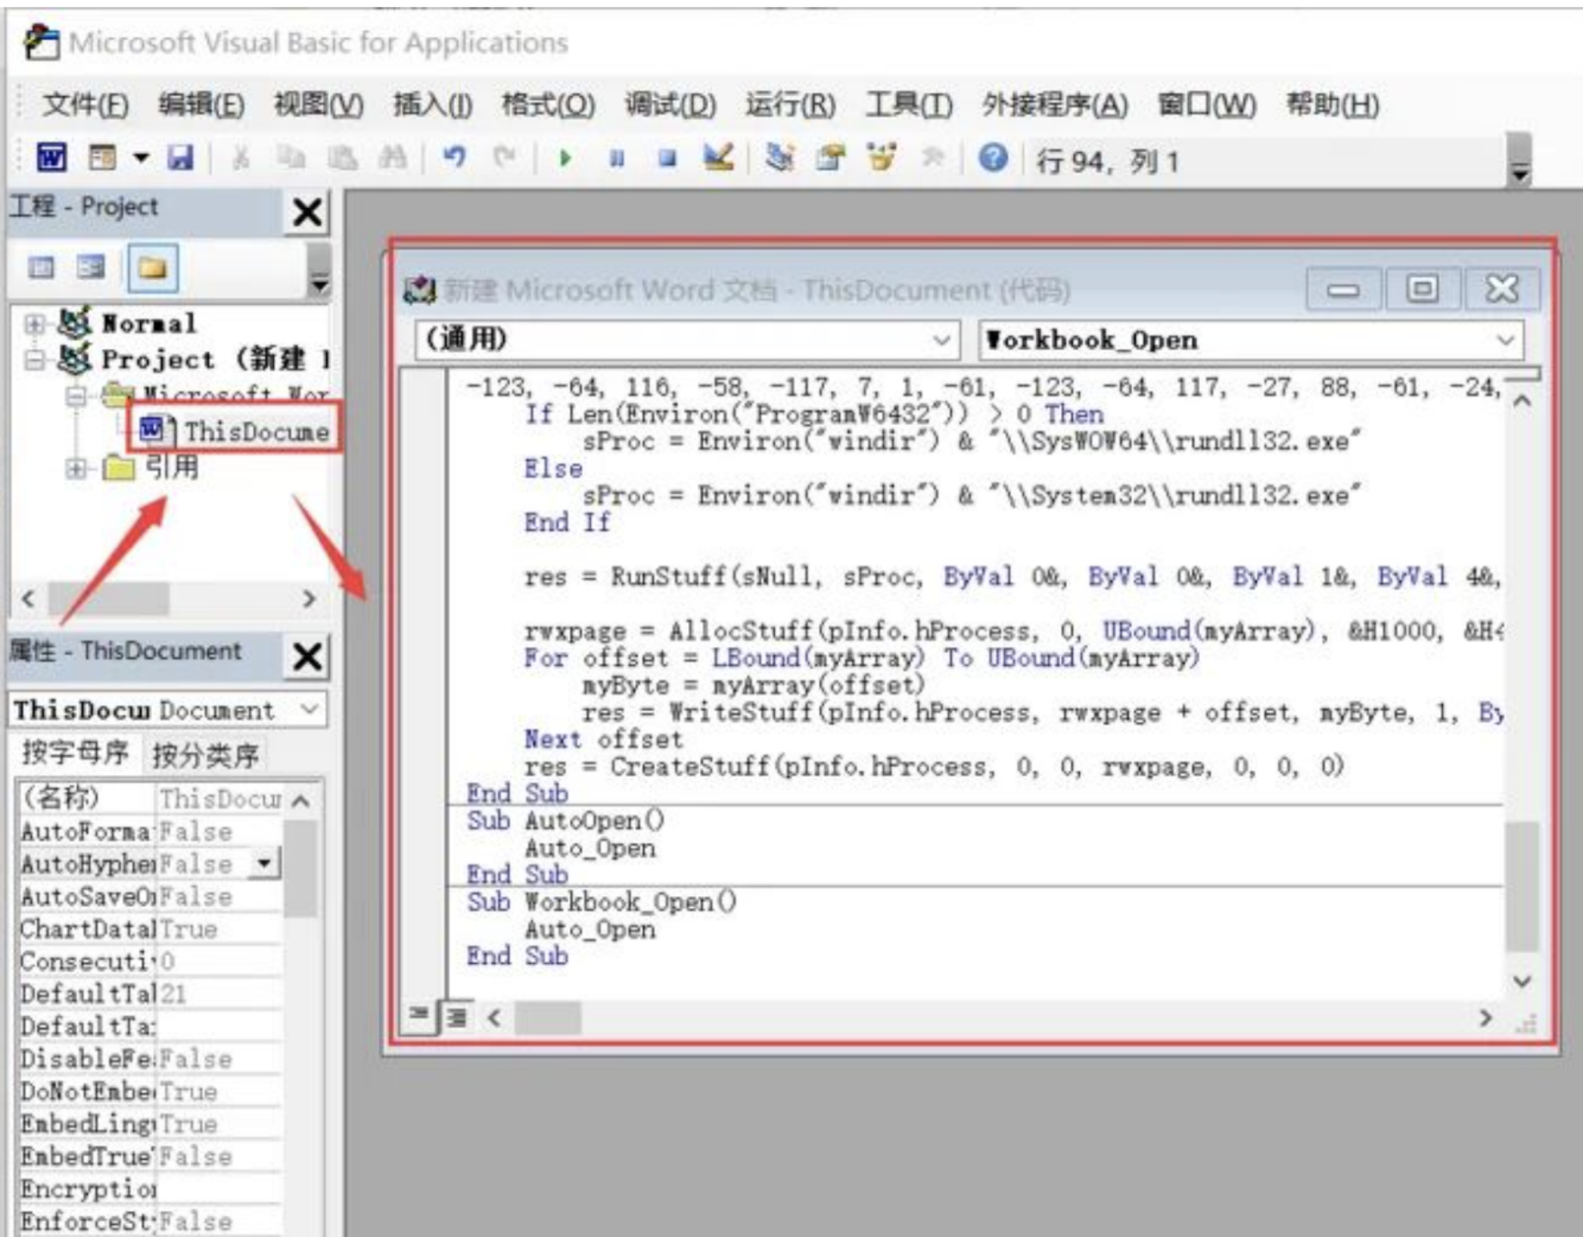Click code line Sub AutoOpen()
Viewport: 1583px width, 1237px height.
coord(566,820)
